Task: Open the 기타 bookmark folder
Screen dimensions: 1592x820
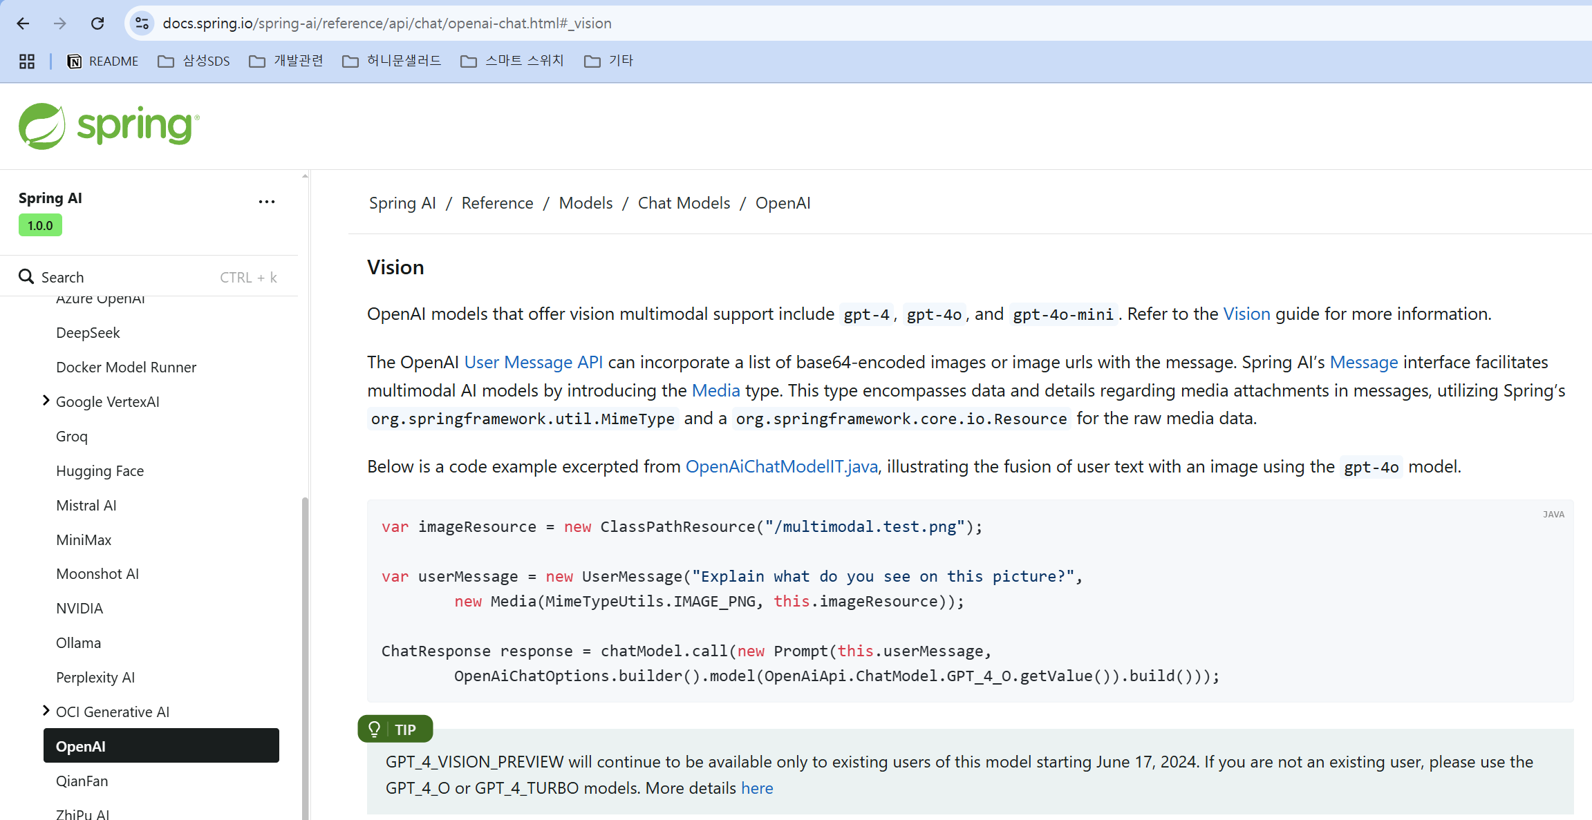Action: tap(609, 61)
